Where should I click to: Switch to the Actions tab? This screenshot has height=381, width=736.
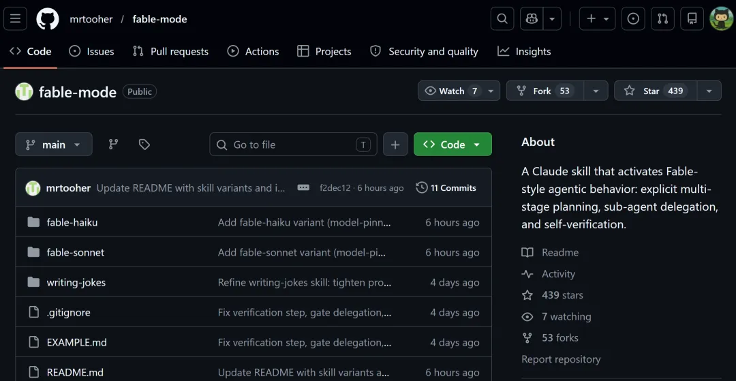(x=253, y=52)
